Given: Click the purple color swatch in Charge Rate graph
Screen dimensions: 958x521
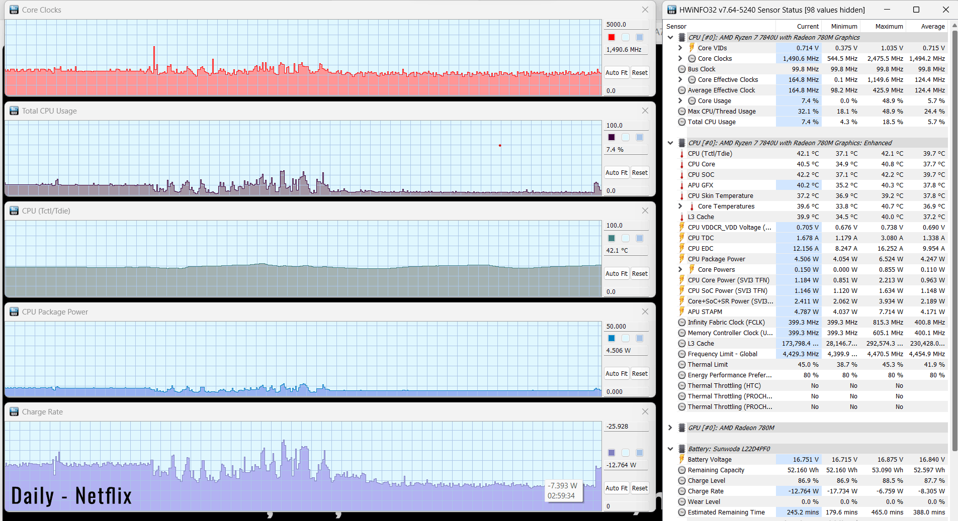Looking at the screenshot, I should [612, 453].
